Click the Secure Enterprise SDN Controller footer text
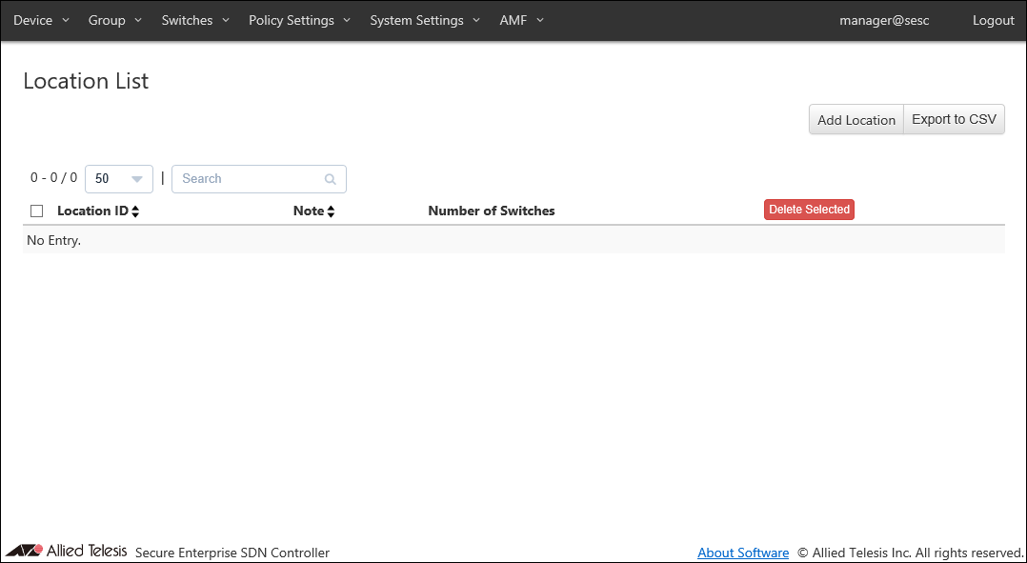 click(x=232, y=553)
